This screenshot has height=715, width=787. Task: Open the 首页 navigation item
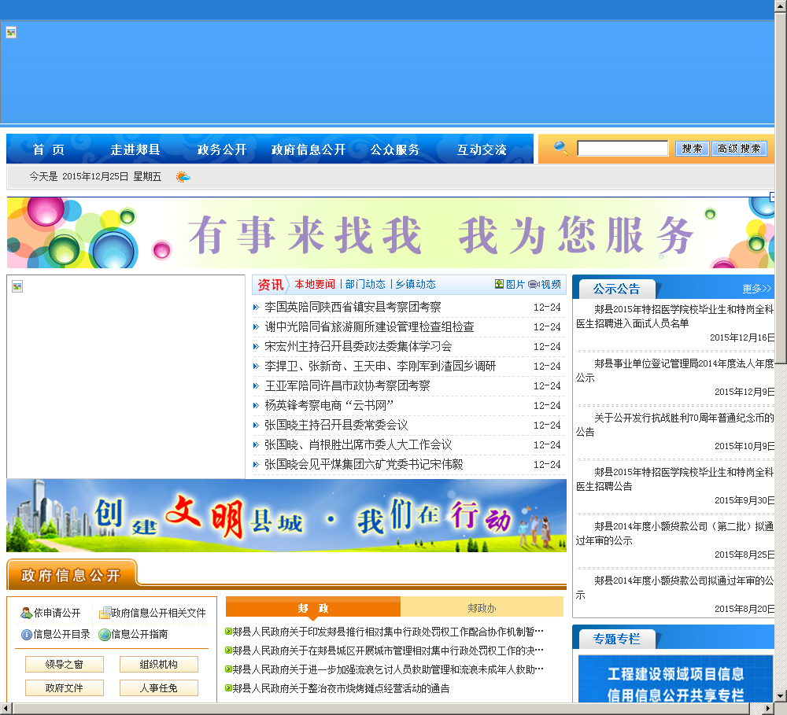49,149
